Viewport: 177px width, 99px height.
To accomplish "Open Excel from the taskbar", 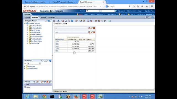I will (100, 96).
